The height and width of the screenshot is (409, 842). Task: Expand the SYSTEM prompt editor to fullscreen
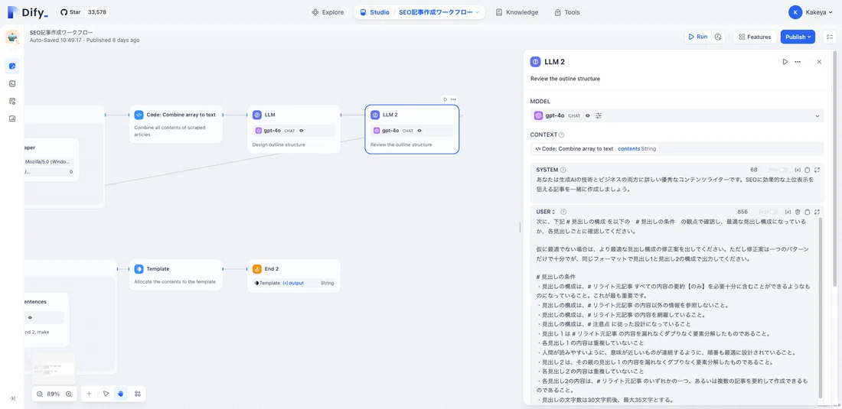click(817, 170)
